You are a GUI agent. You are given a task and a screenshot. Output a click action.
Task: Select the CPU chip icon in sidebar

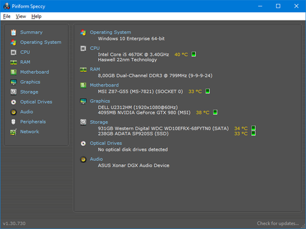click(x=13, y=52)
